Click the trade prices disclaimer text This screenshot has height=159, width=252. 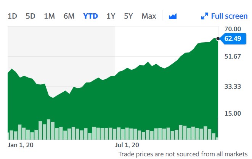pos(183,154)
